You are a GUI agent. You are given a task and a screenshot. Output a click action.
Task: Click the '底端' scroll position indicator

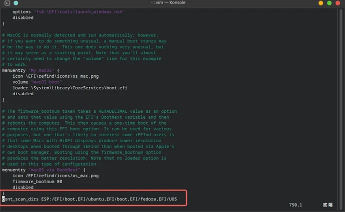[327, 205]
